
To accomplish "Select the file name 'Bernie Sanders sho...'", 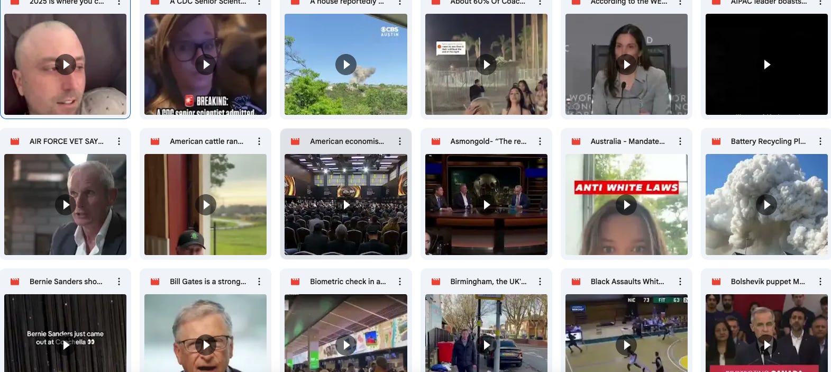I will pyautogui.click(x=66, y=282).
